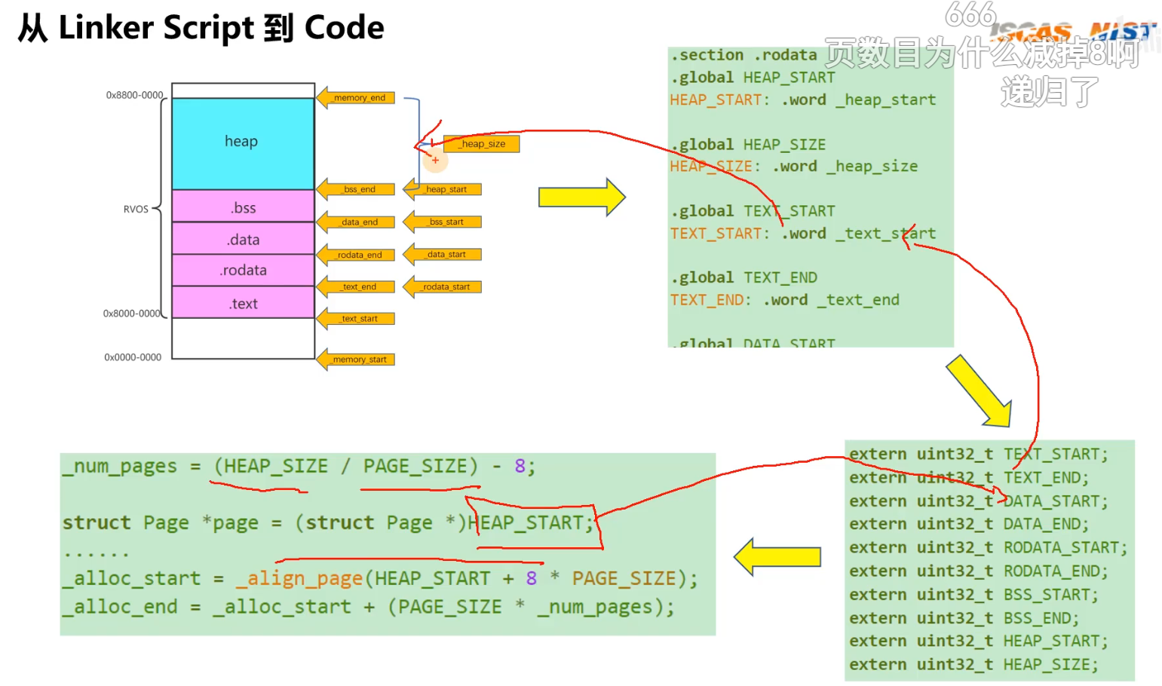Select the pink .text memory block
Viewport: 1162px width, 686px height.
tap(243, 302)
